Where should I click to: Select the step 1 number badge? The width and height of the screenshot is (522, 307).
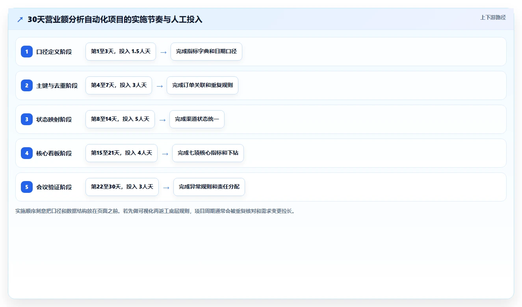27,52
